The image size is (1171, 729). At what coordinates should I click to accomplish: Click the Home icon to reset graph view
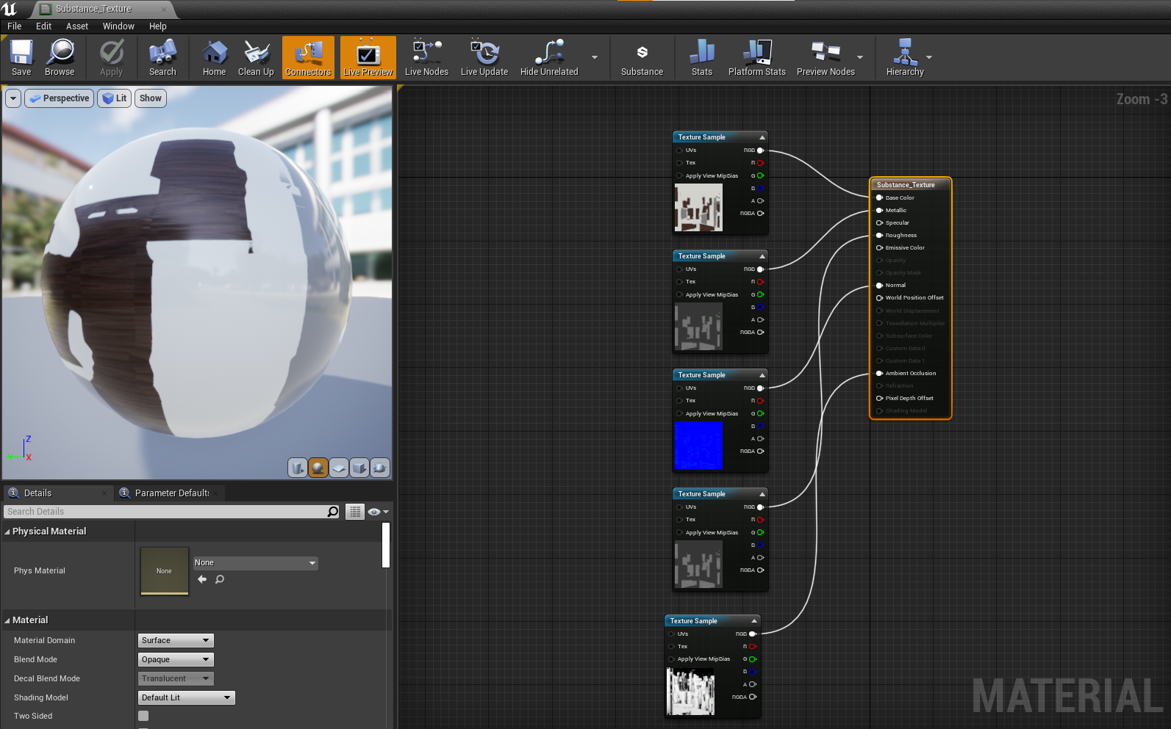point(214,58)
